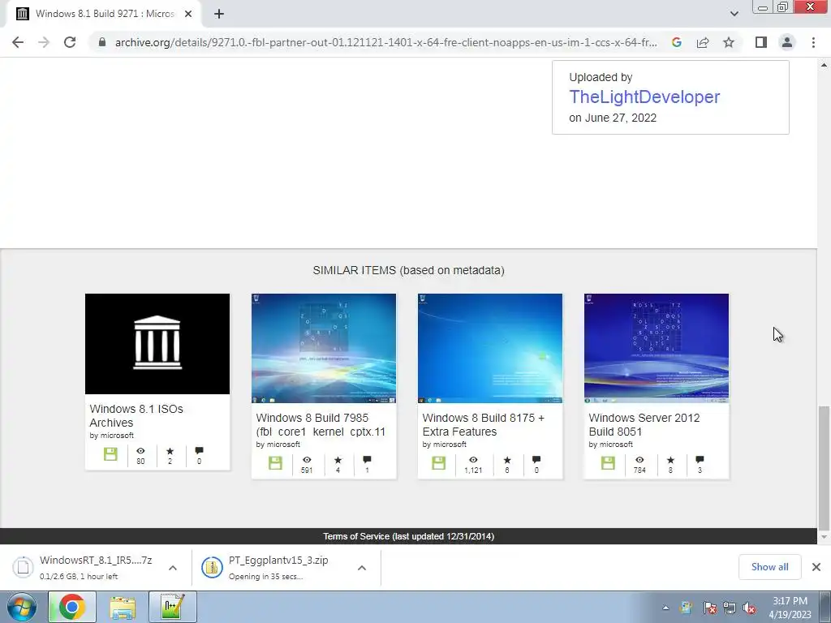Click the muted volume tray icon
Screen dimensions: 831x623
[749, 608]
